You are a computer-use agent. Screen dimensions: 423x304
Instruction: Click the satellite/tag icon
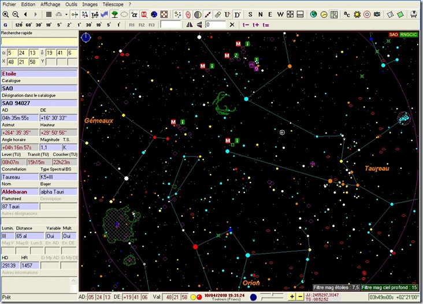click(217, 14)
